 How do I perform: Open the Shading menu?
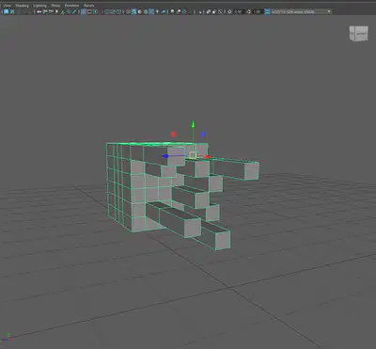coord(22,6)
